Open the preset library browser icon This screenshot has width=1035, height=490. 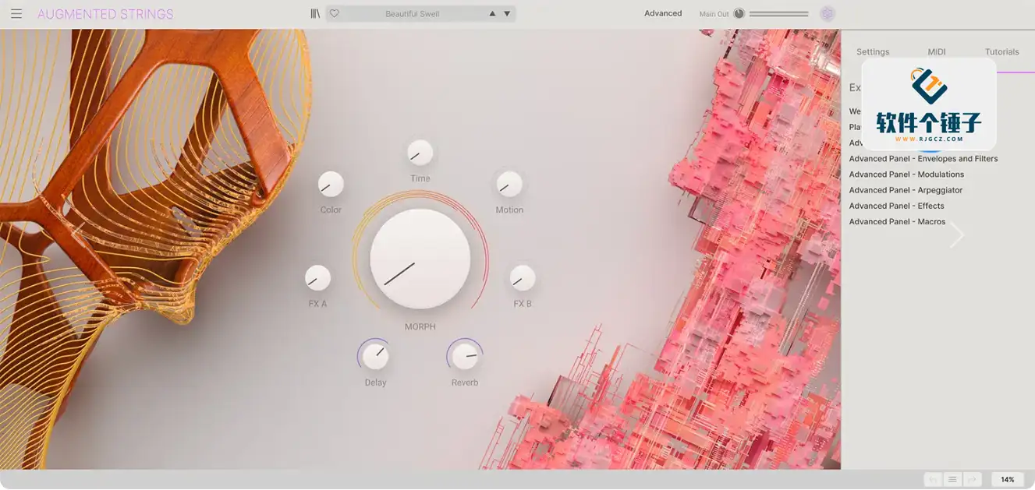coord(315,14)
